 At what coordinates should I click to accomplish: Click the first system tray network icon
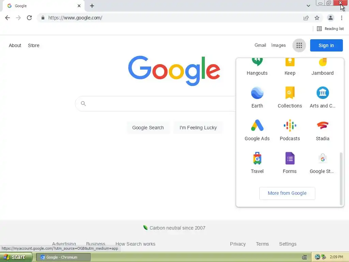317,257
